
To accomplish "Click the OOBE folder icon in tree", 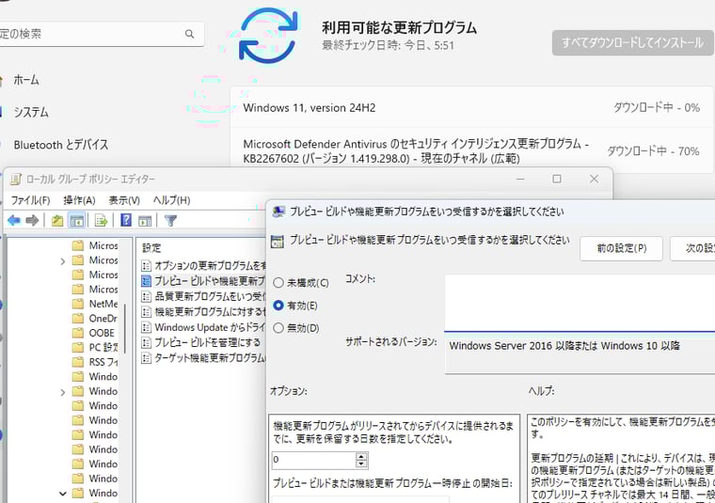I will click(78, 333).
